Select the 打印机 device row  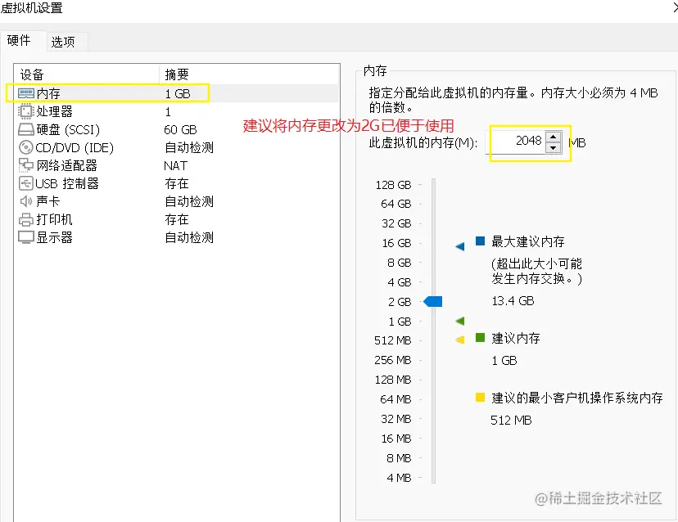[176, 219]
